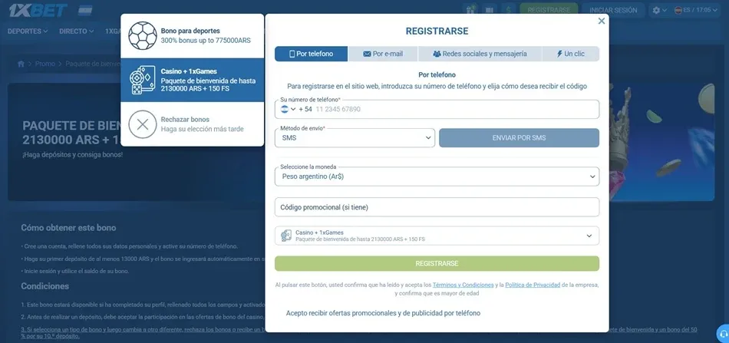Screen dimensions: 729x343
Task: Open the Política de Privacidad link
Action: click(x=533, y=285)
